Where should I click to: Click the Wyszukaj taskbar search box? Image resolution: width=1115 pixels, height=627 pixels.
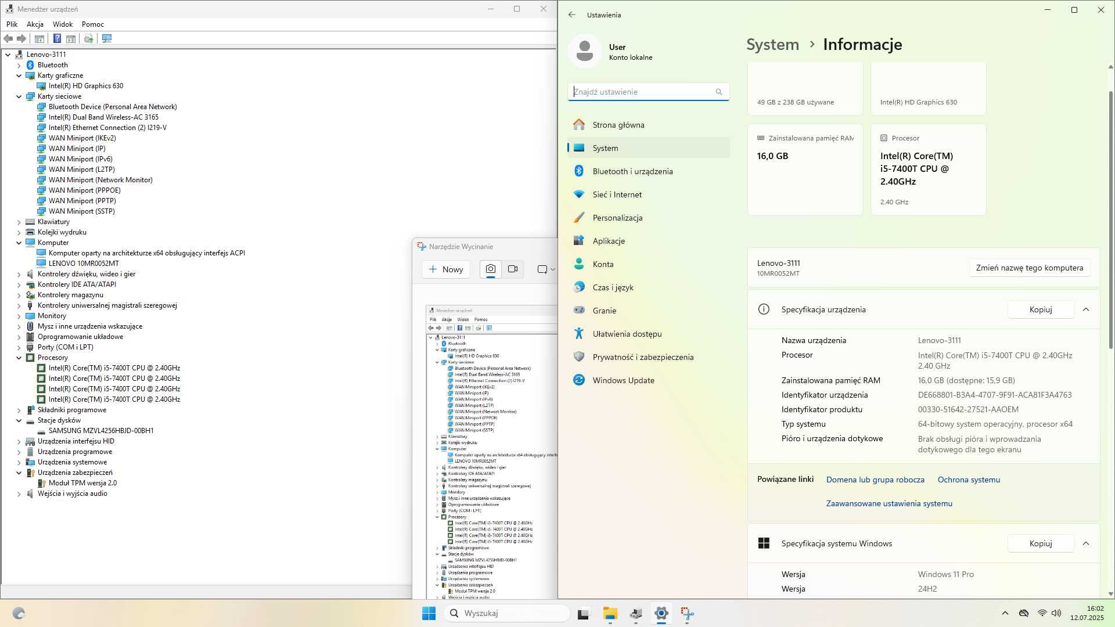tap(507, 613)
